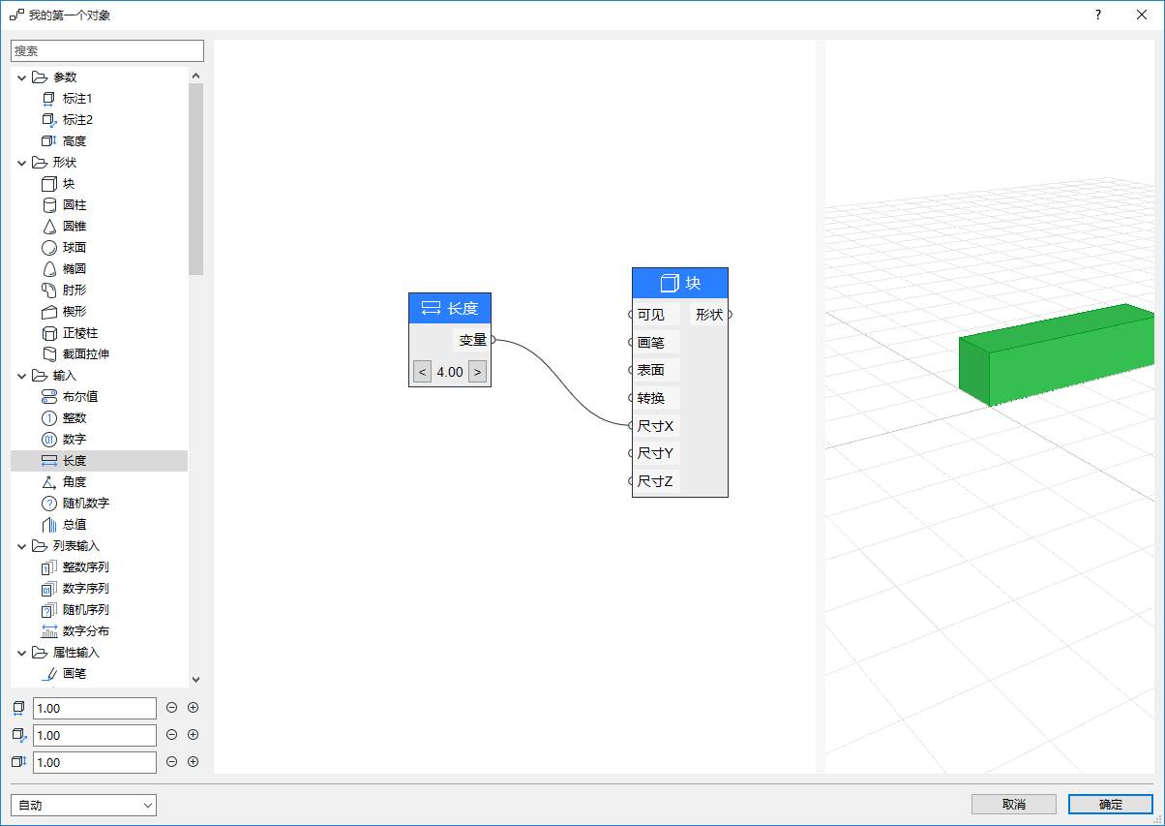
Task: Pick the 正棱柱 prism shape icon
Action: click(x=49, y=333)
